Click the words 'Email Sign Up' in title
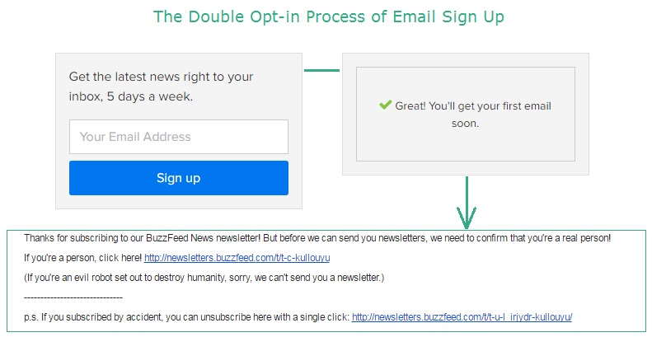This screenshot has width=652, height=337. (448, 17)
